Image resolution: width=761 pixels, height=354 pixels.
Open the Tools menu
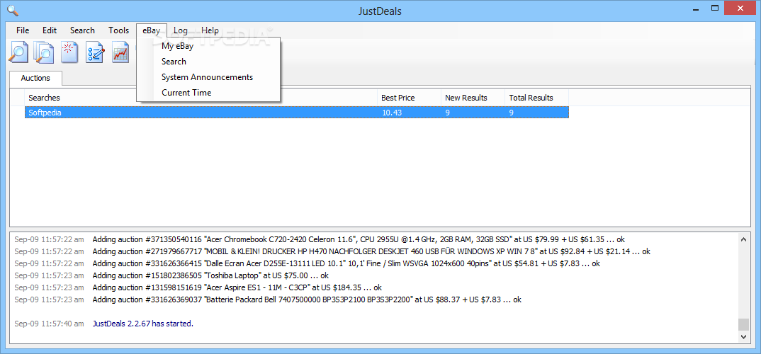pos(119,30)
